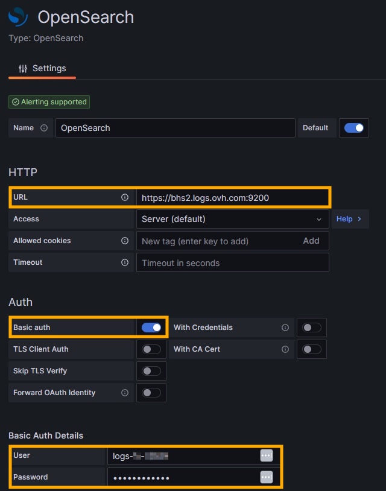Enable the Forward OAuth Identity toggle
This screenshot has height=491, width=386.
click(x=151, y=393)
